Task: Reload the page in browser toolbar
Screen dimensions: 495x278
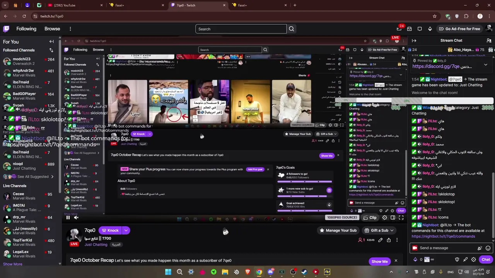Action: (x=24, y=16)
